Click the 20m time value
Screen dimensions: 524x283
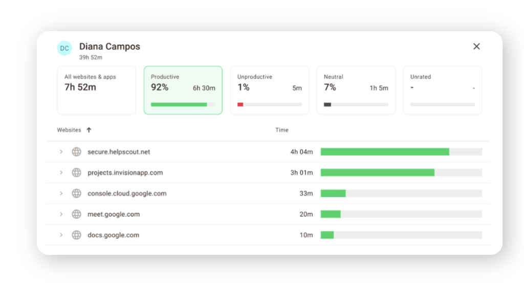coord(306,214)
